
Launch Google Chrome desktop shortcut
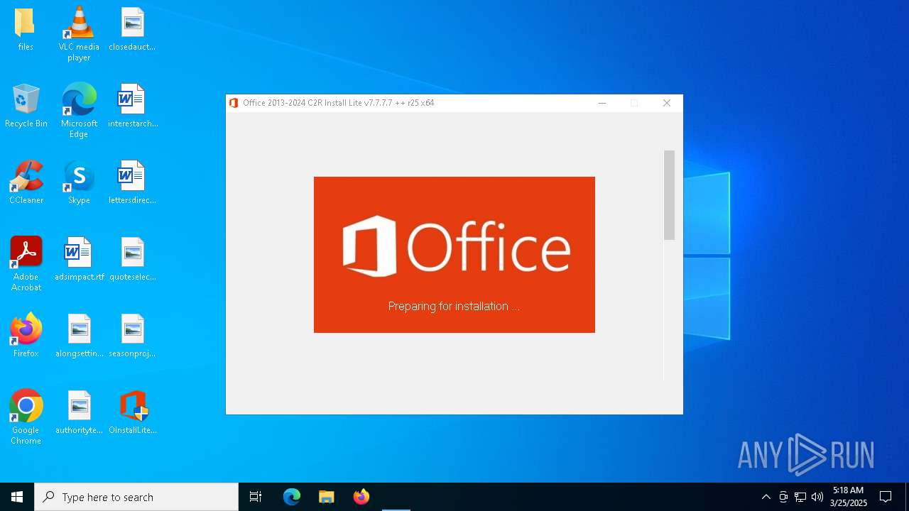click(26, 417)
